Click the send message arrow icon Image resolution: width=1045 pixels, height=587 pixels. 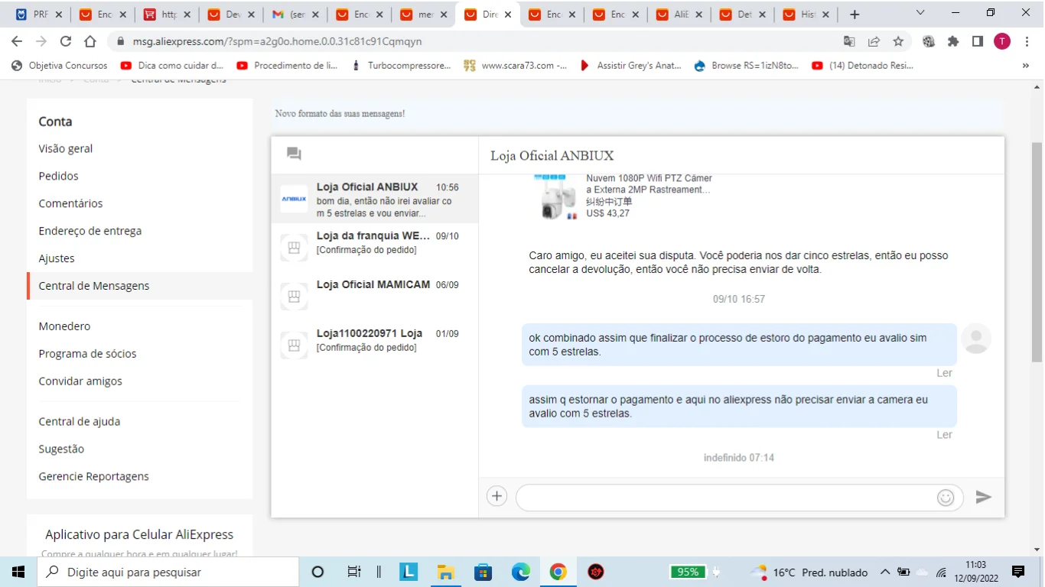point(984,497)
